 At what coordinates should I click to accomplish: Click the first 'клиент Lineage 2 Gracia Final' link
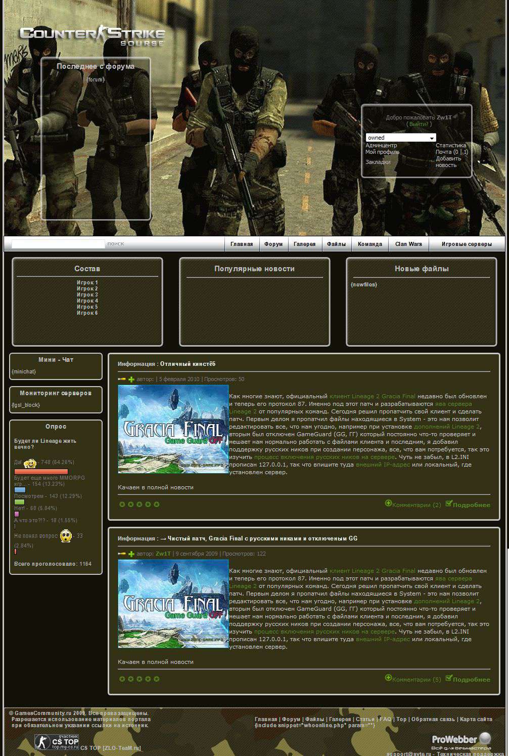(x=373, y=396)
